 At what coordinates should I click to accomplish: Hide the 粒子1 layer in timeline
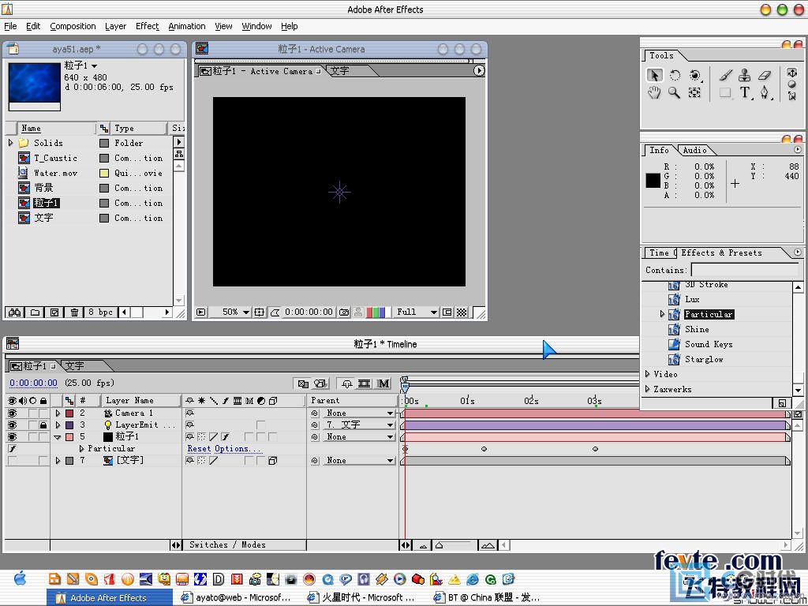[12, 437]
